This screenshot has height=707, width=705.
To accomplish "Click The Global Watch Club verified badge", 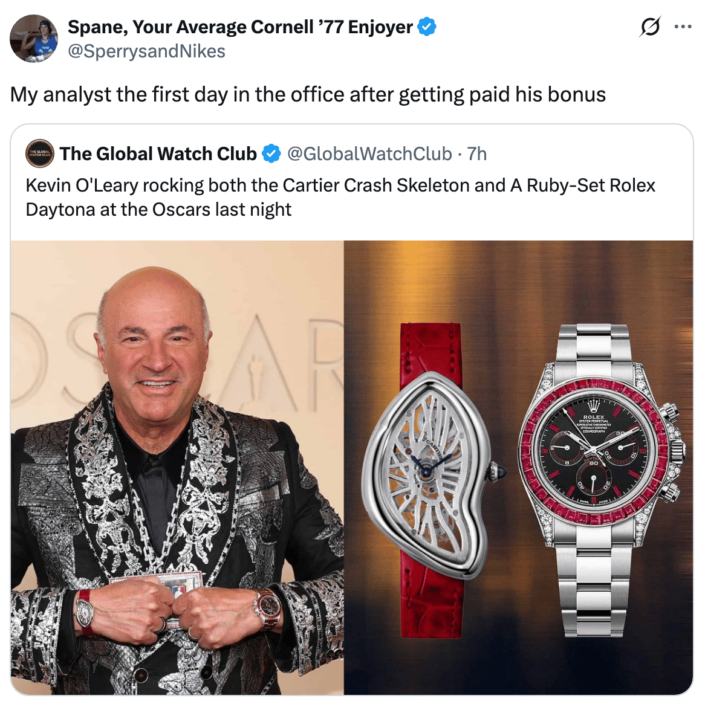I will pyautogui.click(x=271, y=153).
